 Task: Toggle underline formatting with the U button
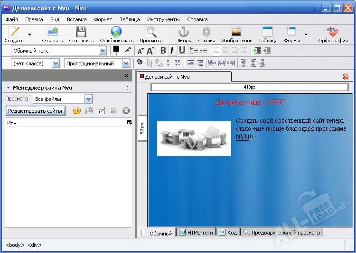click(x=182, y=51)
